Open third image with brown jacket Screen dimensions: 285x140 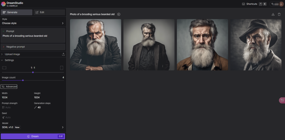click(x=202, y=45)
